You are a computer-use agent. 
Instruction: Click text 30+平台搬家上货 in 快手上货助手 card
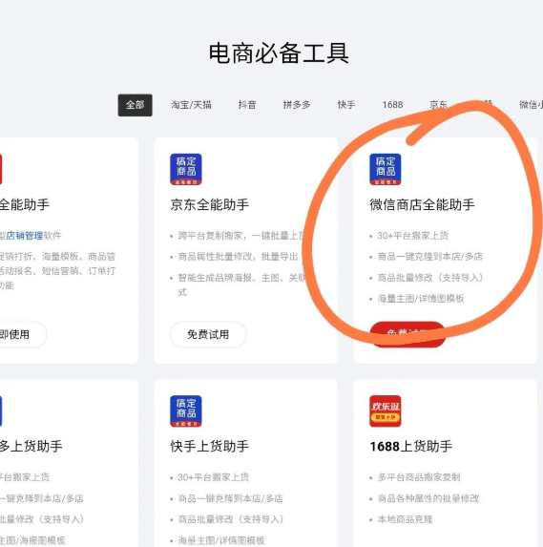coord(214,477)
